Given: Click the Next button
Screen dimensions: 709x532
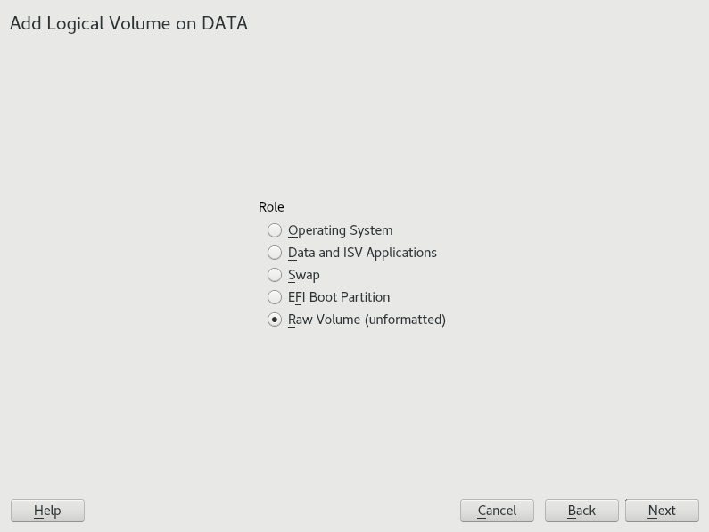Looking at the screenshot, I should coord(662,511).
